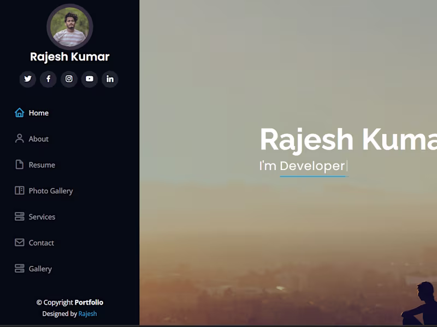Image resolution: width=437 pixels, height=327 pixels.
Task: Visit the YouTube channel icon
Action: click(90, 80)
